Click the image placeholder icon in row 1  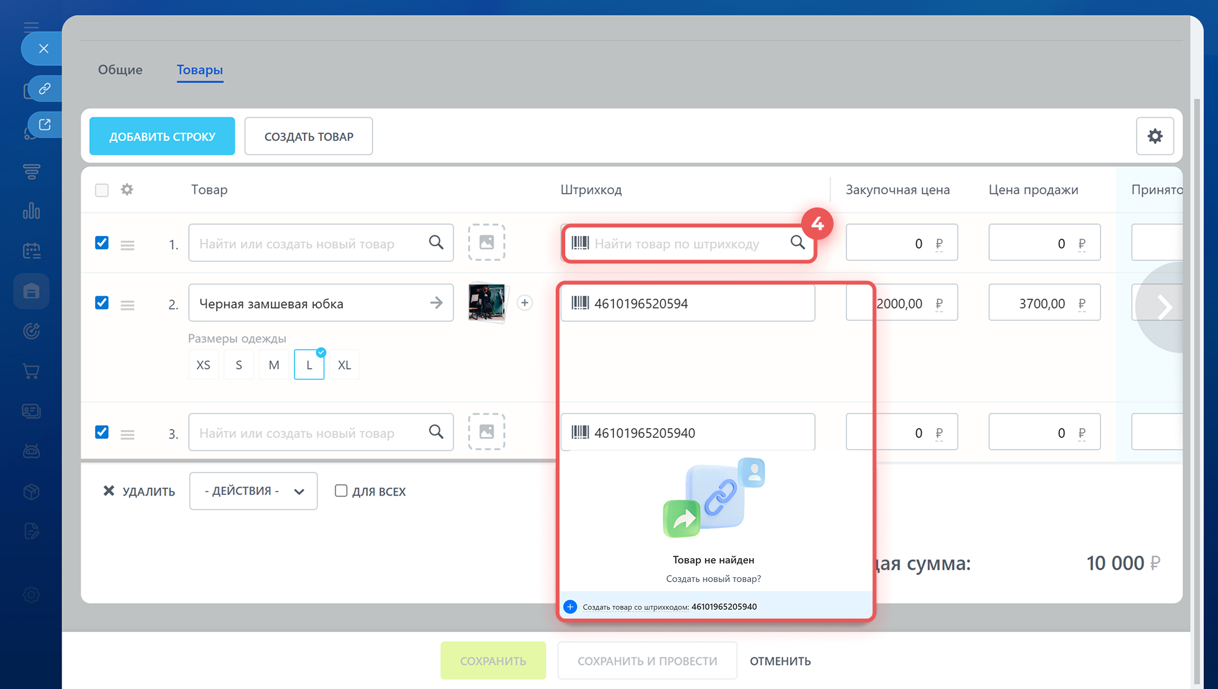click(487, 242)
